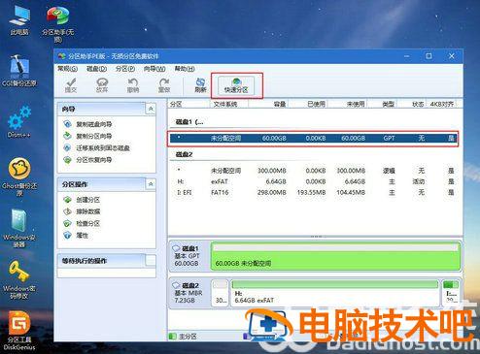
Task: Open the DiskGenius 分区工具 desktop icon
Action: pyautogui.click(x=19, y=331)
